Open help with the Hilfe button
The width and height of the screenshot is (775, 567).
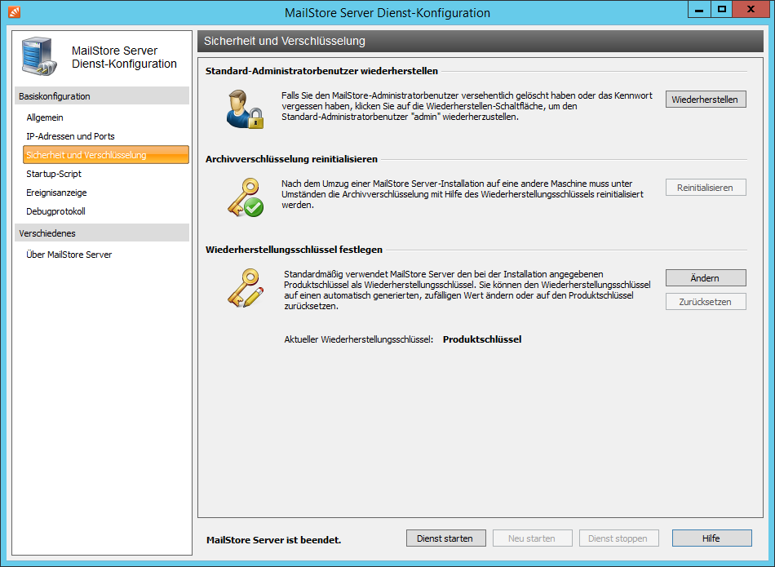(x=711, y=538)
